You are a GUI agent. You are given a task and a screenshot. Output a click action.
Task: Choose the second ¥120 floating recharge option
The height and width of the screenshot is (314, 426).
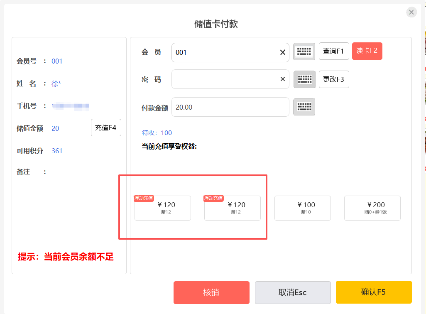click(233, 208)
